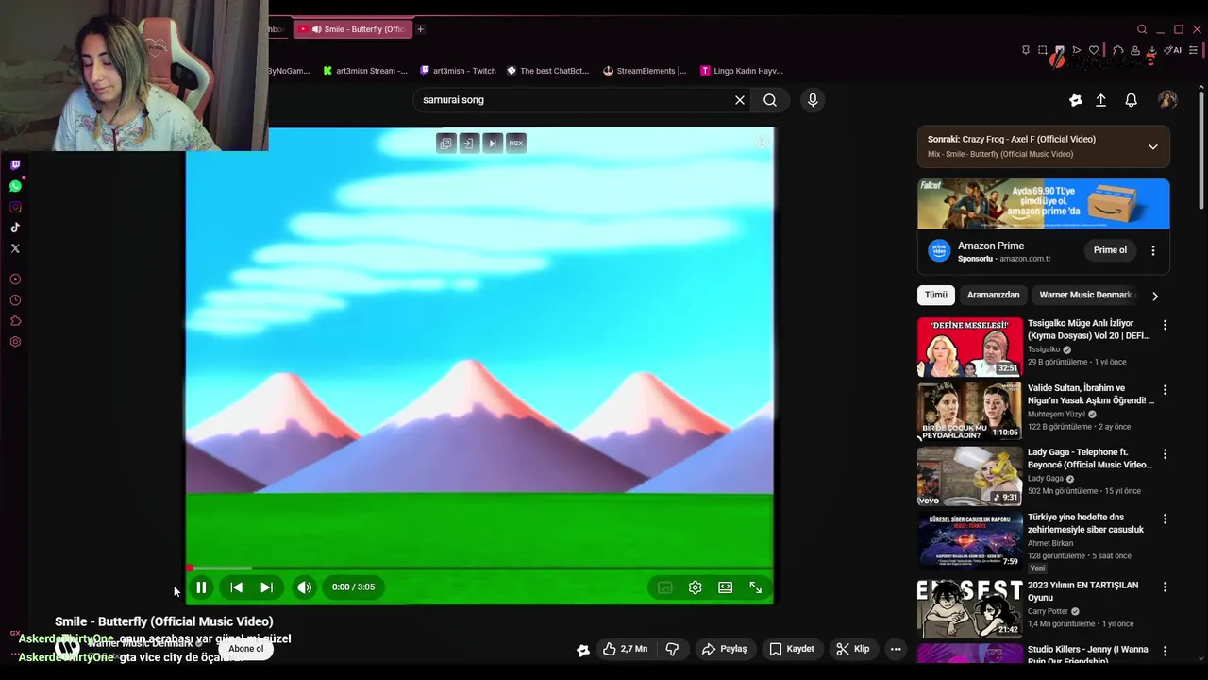This screenshot has height=680, width=1208.
Task: Click the video progress bar
Action: pyautogui.click(x=479, y=568)
